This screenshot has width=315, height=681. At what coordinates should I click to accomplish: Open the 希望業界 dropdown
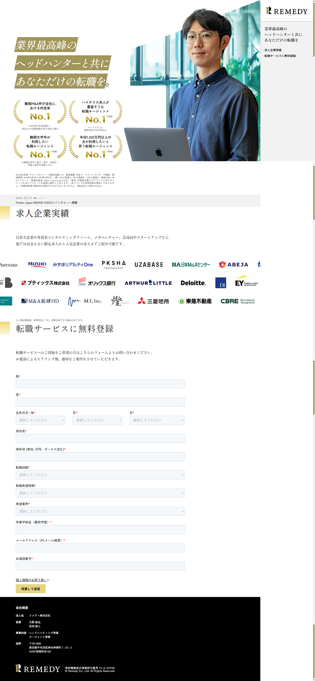(x=100, y=511)
